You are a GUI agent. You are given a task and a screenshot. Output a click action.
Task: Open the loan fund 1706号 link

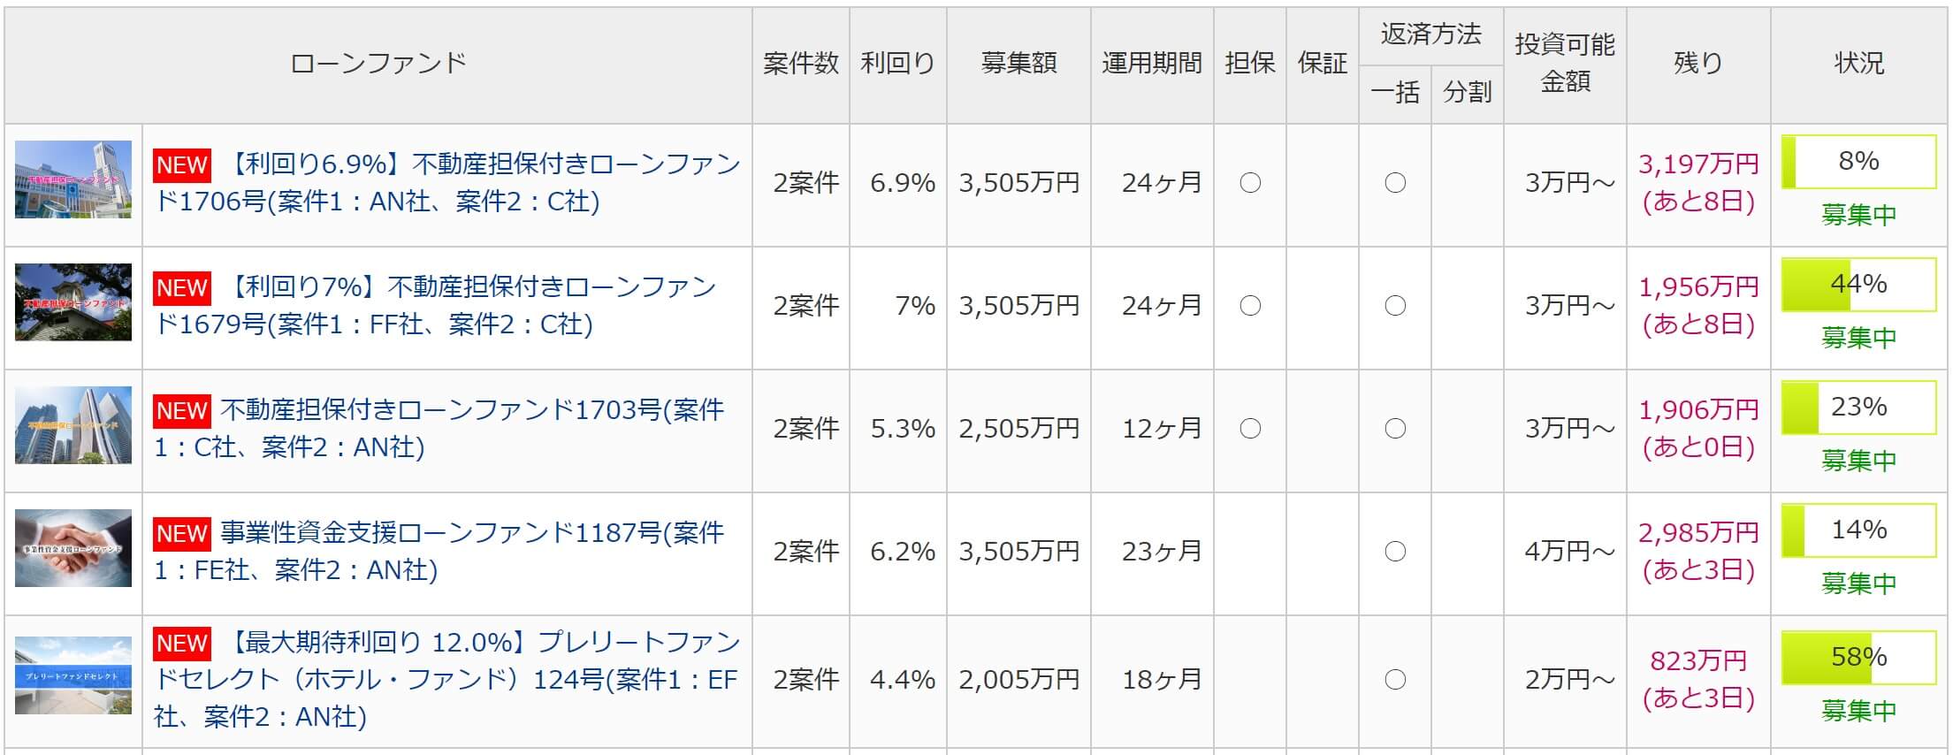tap(447, 183)
